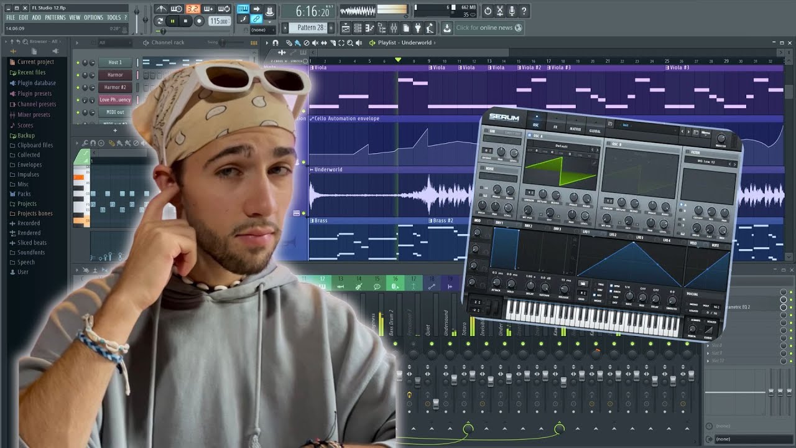
Task: Open the FILE menu
Action: [x=11, y=17]
